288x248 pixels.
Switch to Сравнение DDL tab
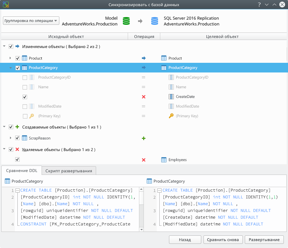click(22, 171)
